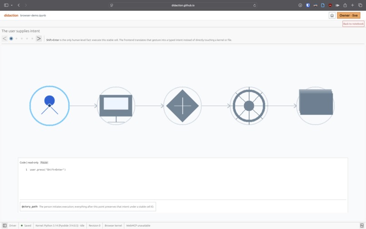Viewport: 366px width, 229px height.
Task: Open the Safari downloads icon
Action: click(x=300, y=5)
